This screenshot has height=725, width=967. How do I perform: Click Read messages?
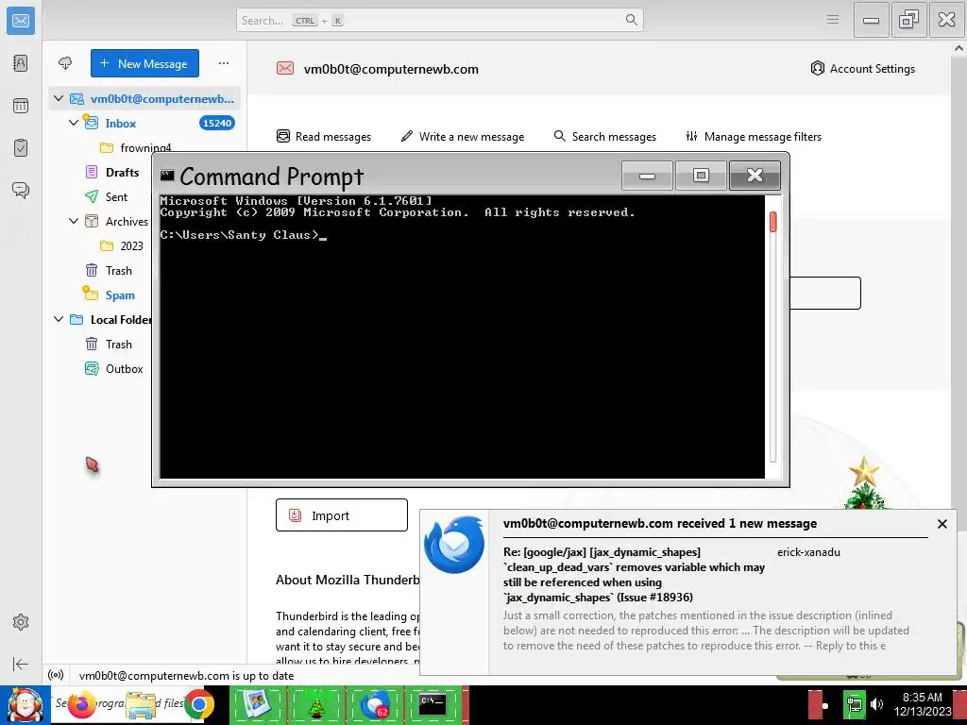point(324,136)
